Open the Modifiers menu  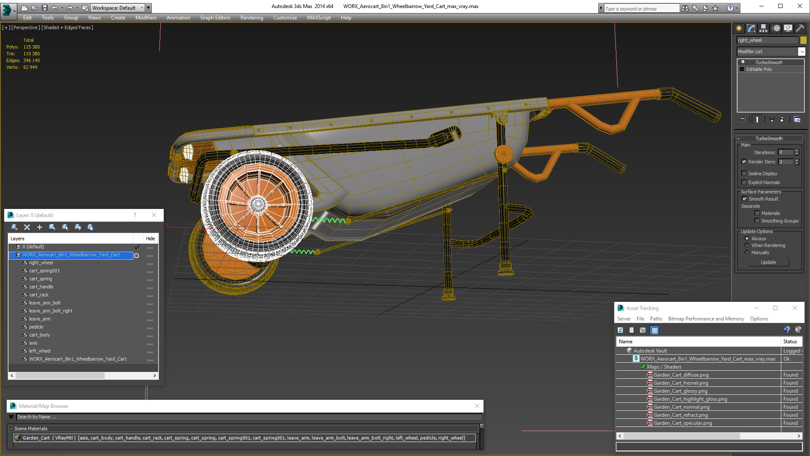point(146,18)
